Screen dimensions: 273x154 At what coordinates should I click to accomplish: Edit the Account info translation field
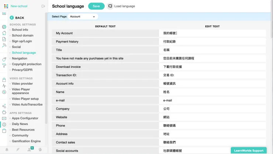click(212, 83)
